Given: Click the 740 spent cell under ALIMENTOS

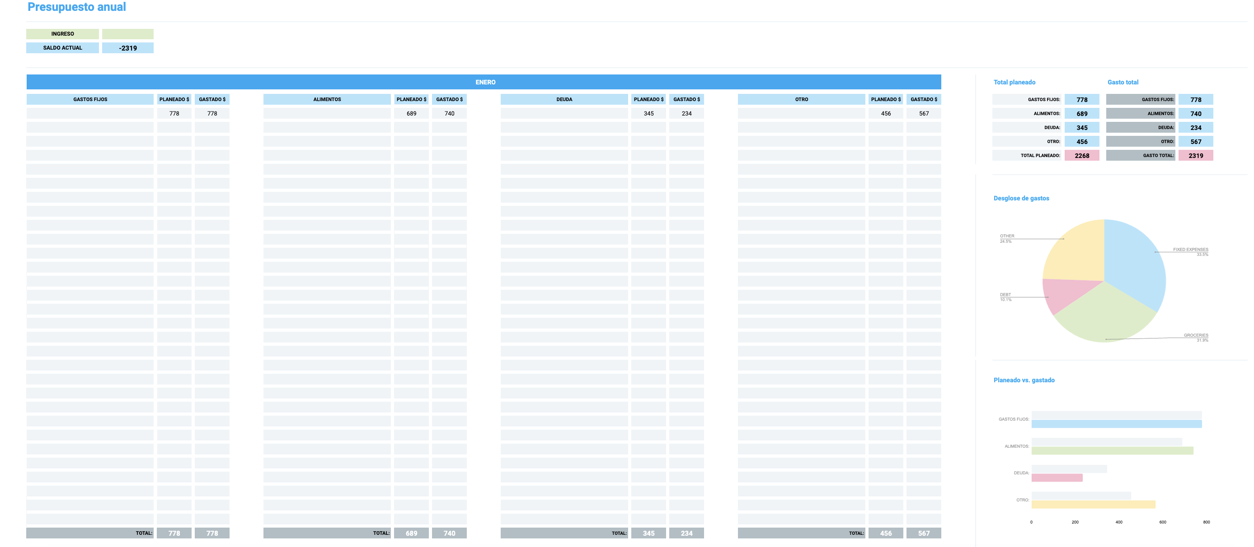Looking at the screenshot, I should pos(449,113).
